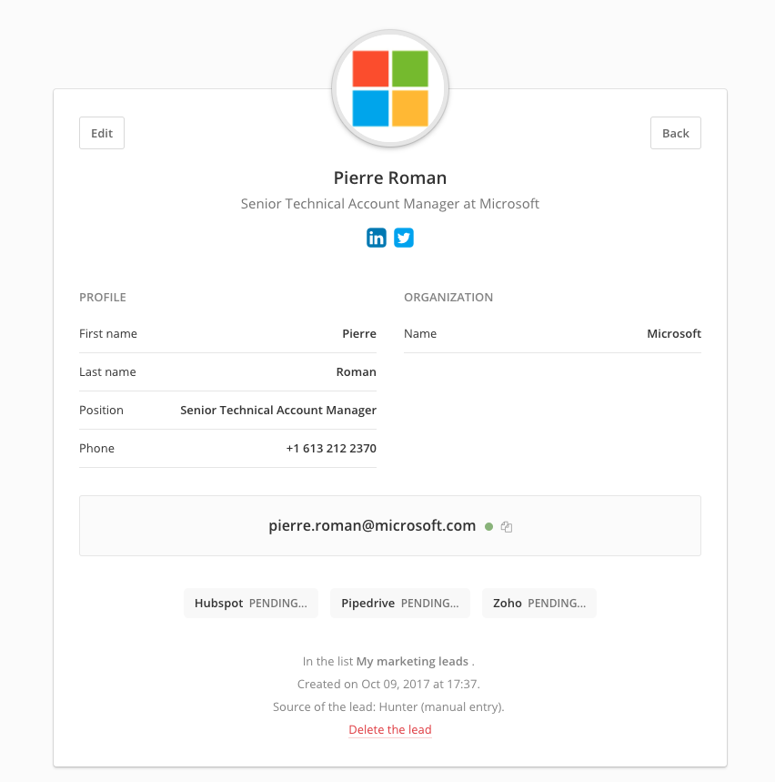Click the Microsoft logo avatar
The image size is (775, 782).
tap(390, 89)
